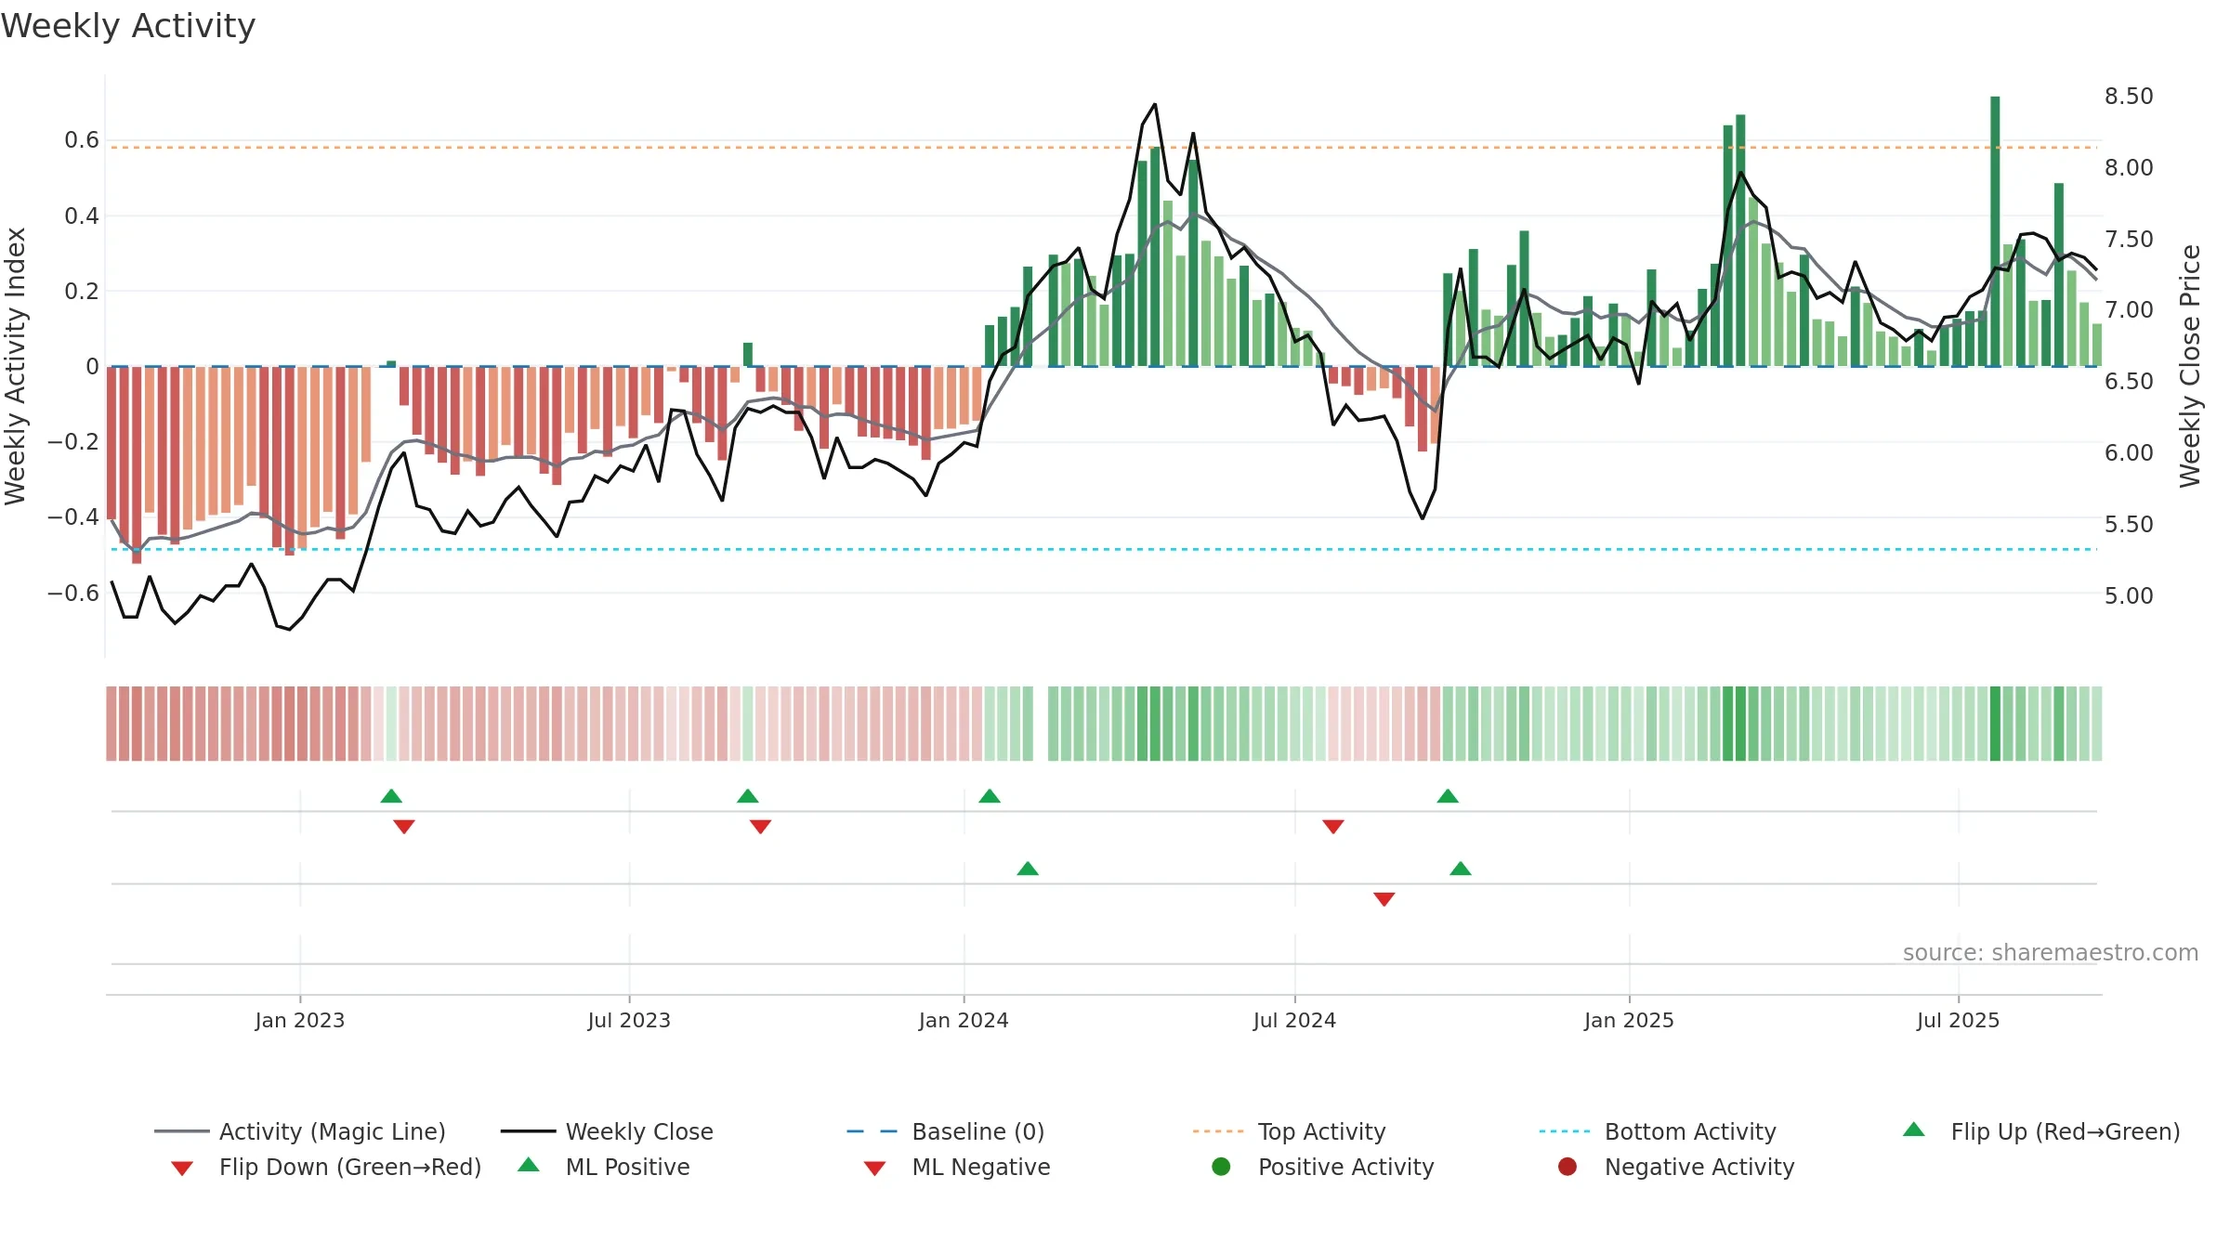This screenshot has height=1254, width=2230.
Task: Click the 0.4 activity axis tick
Action: pyautogui.click(x=82, y=216)
